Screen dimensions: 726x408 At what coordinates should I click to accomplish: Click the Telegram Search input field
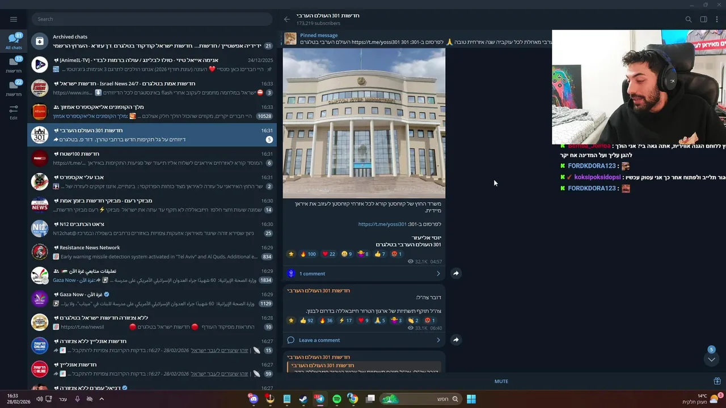(x=152, y=19)
